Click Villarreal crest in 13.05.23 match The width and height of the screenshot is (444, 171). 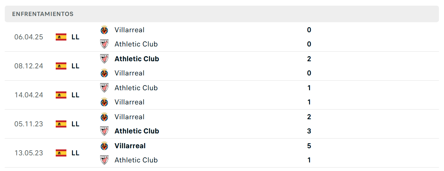click(104, 146)
